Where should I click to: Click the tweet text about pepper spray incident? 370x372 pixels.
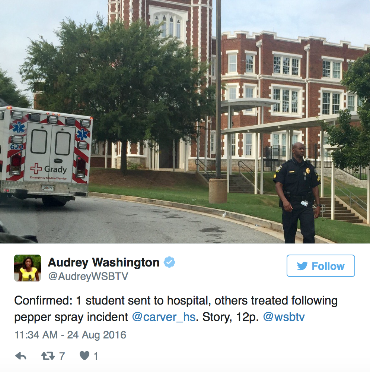176,309
